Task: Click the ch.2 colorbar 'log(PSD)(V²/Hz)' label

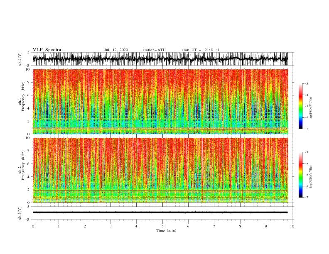Action: point(311,177)
